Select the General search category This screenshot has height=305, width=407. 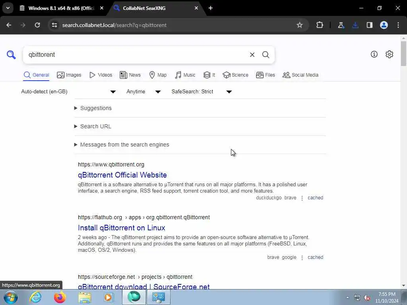point(36,75)
